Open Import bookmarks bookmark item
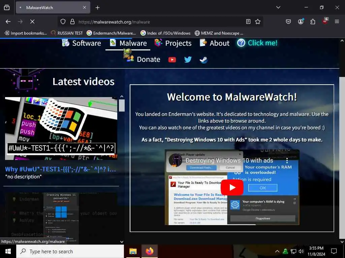 click(26, 33)
